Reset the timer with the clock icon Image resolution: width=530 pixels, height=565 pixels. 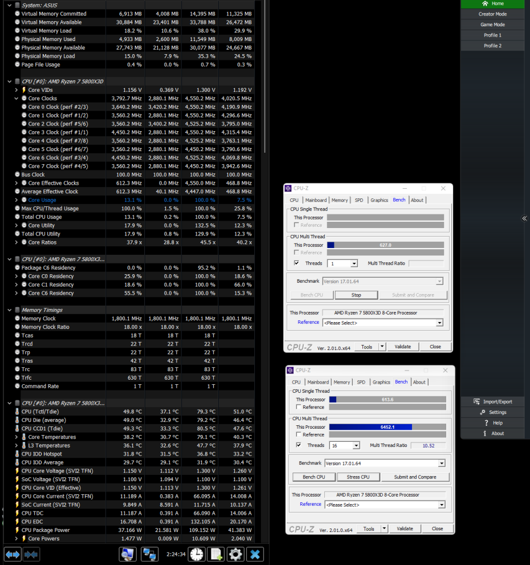[197, 554]
